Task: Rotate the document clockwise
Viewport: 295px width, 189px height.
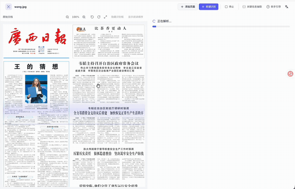Action: tap(99, 17)
